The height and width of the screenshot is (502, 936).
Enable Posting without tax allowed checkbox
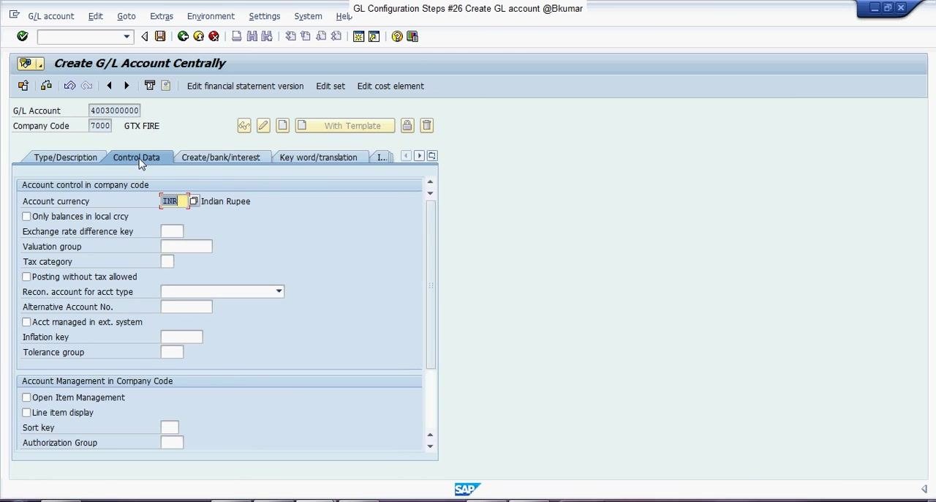[26, 277]
